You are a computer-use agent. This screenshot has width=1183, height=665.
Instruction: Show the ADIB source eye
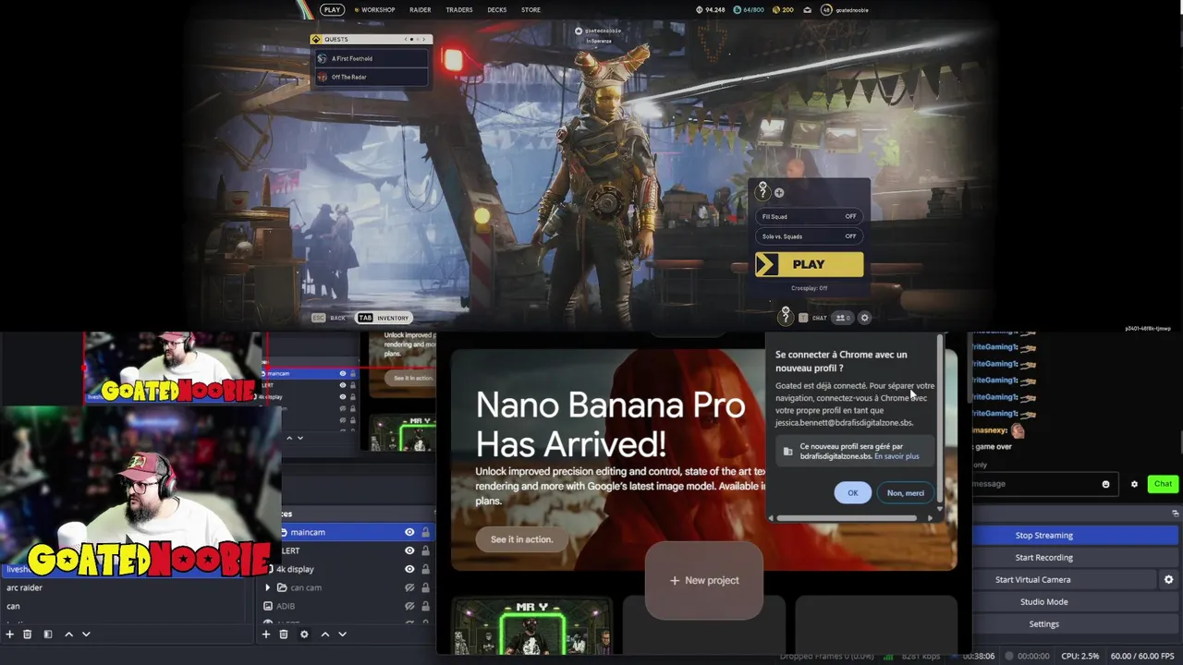tap(409, 606)
